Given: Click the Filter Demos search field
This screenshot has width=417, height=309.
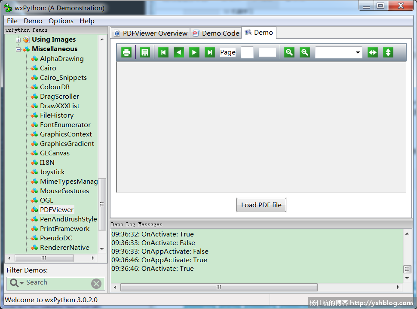Looking at the screenshot, I should [56, 284].
